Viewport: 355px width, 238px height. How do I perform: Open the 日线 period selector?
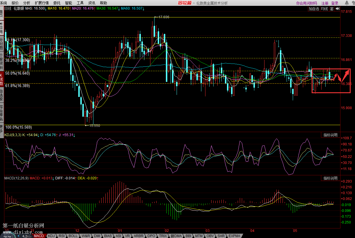click(x=8, y=9)
